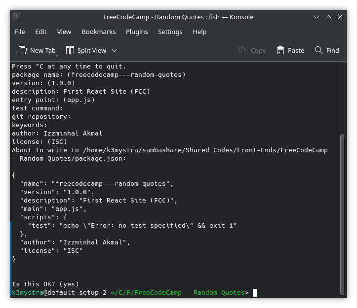Click the New Tab icon
Screen dimensions: 357x308
23,50
